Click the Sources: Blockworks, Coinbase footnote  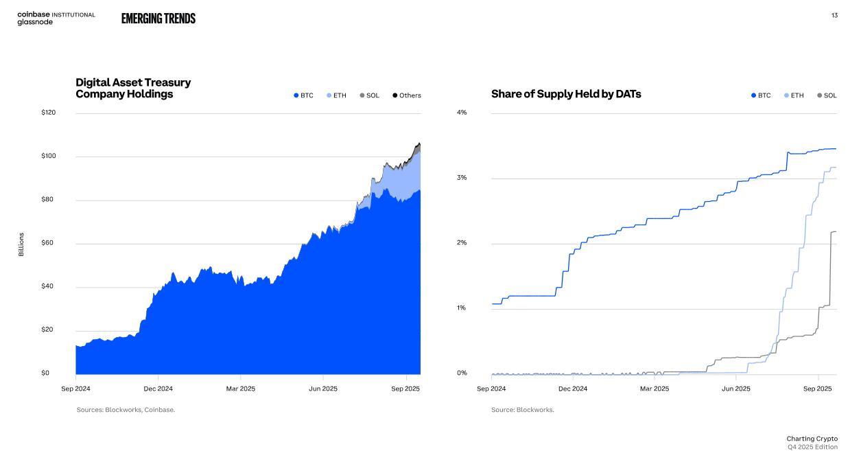tap(126, 410)
